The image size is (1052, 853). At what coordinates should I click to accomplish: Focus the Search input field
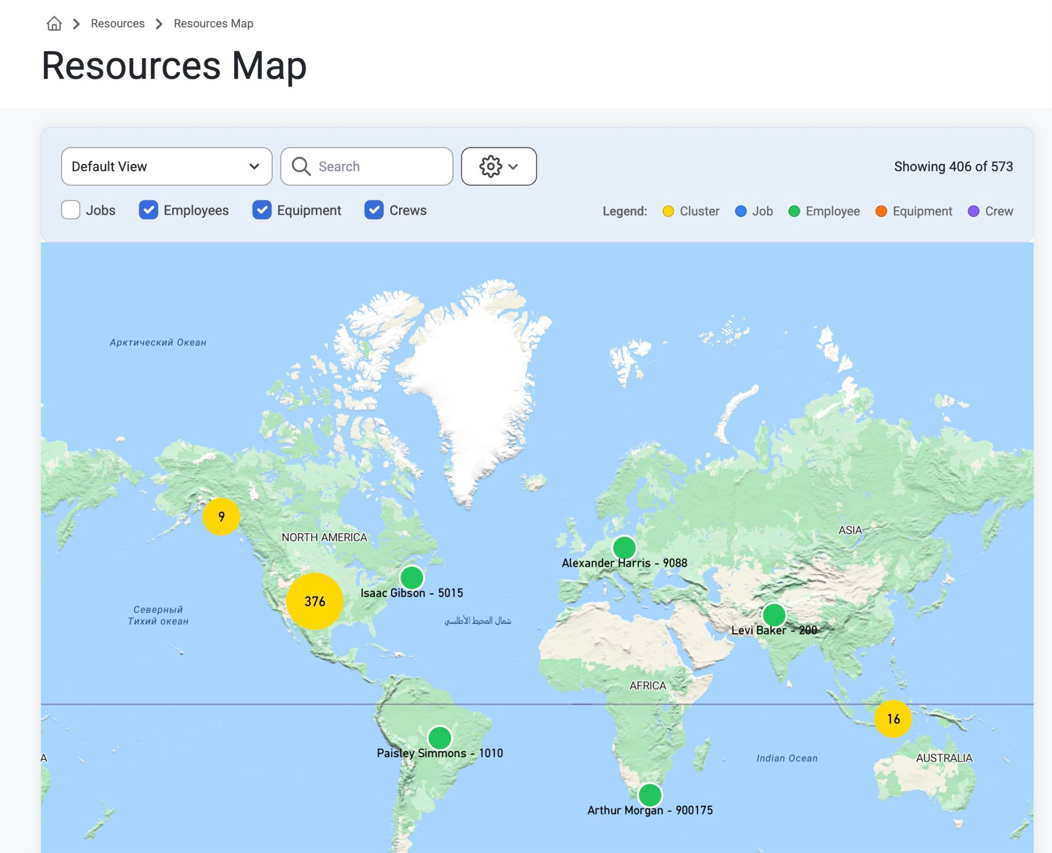click(367, 166)
